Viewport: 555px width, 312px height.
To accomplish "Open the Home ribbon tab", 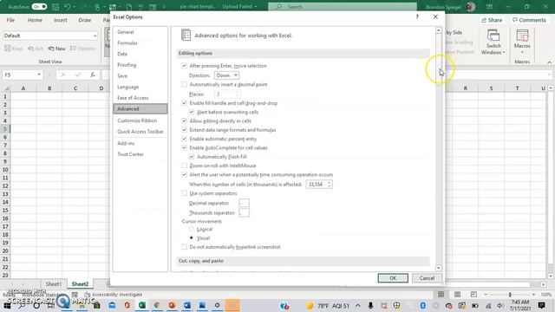I will coord(35,20).
